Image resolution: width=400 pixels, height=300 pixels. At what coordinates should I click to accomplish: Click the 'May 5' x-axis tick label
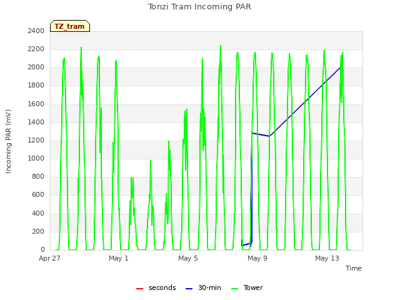click(188, 258)
